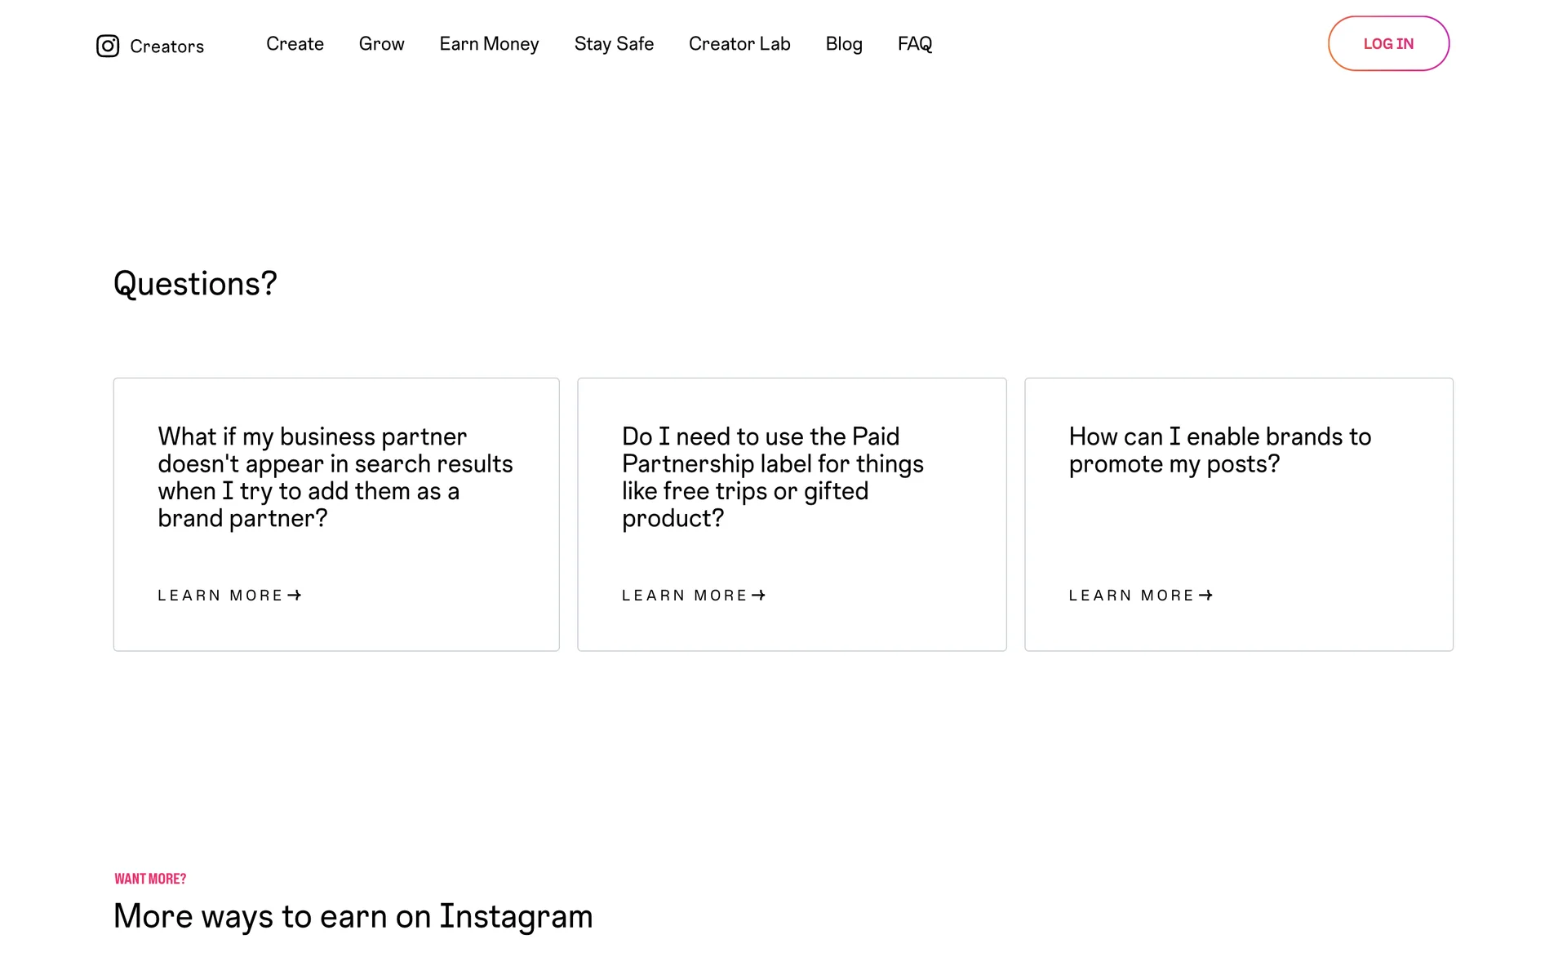Viewport: 1567px width, 979px height.
Task: Click the Instagram logo icon
Action: (x=108, y=46)
